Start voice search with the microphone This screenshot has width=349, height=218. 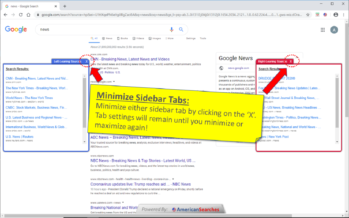[172, 29]
